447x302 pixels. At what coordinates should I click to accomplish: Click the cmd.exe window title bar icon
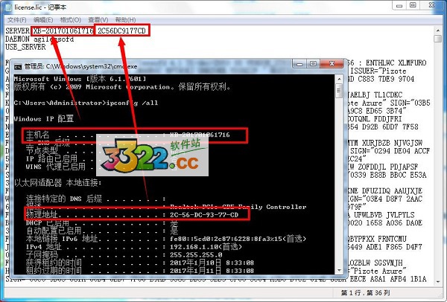(x=18, y=67)
